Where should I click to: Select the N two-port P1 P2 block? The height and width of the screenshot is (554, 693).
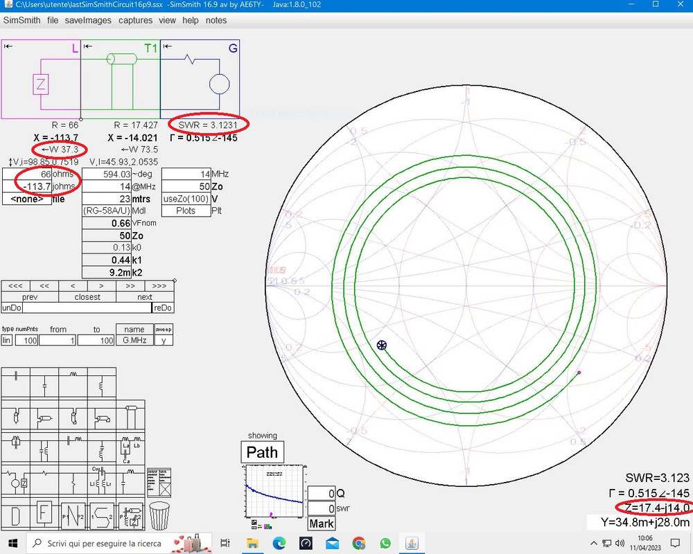pyautogui.click(x=73, y=515)
